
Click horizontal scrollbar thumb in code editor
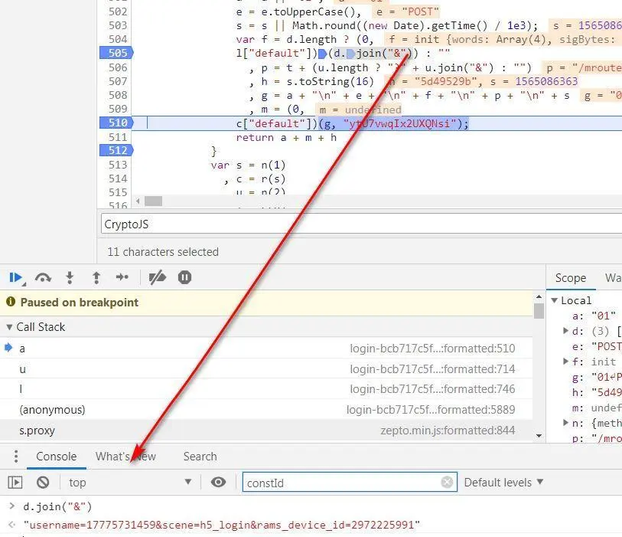(x=153, y=201)
